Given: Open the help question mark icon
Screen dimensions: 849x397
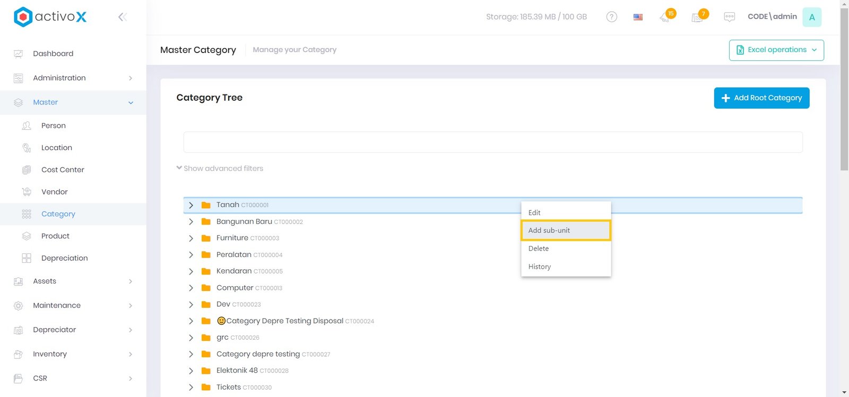Looking at the screenshot, I should click(x=611, y=17).
